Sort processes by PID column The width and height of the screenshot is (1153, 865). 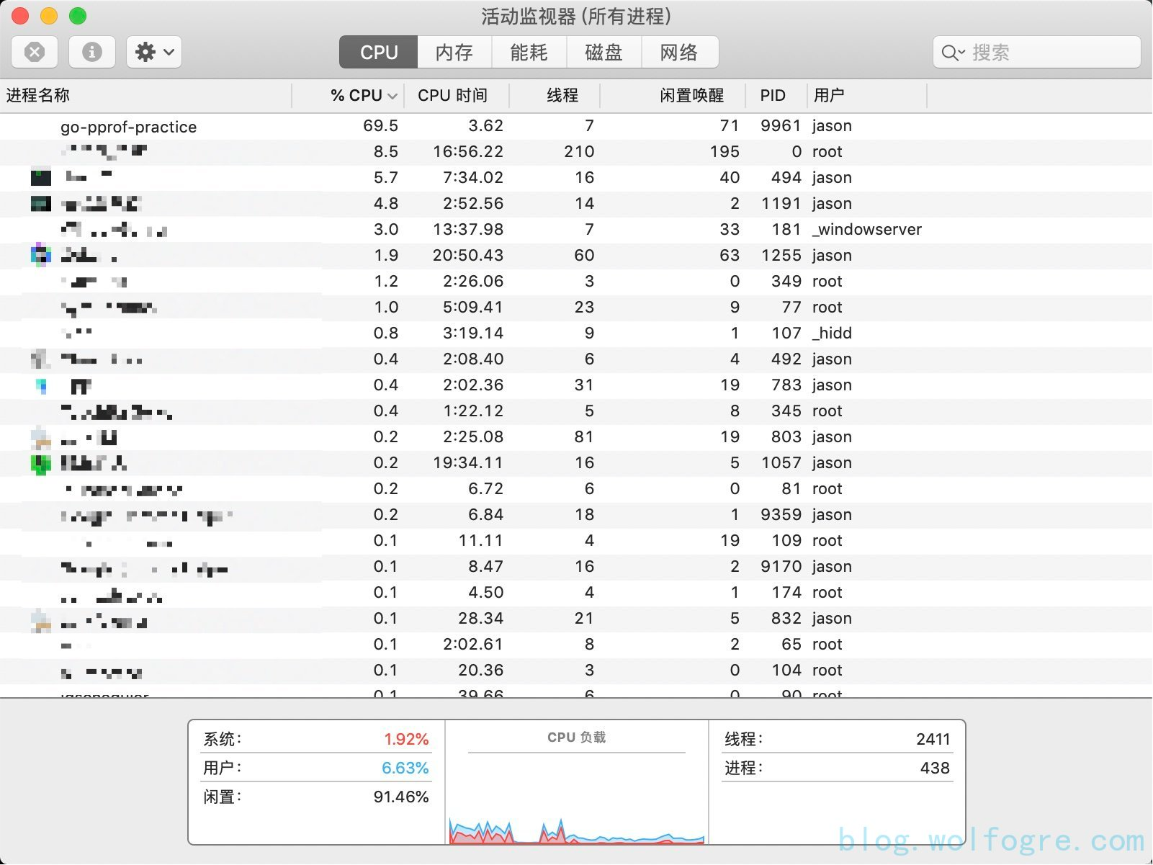(773, 95)
